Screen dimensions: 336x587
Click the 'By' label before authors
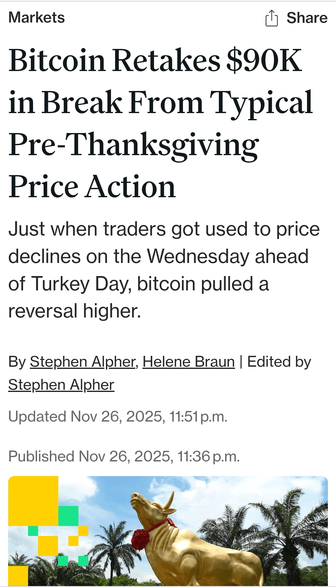pos(17,362)
